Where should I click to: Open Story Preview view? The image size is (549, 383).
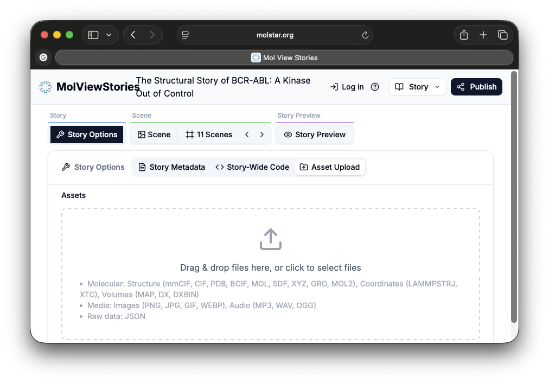coord(315,135)
